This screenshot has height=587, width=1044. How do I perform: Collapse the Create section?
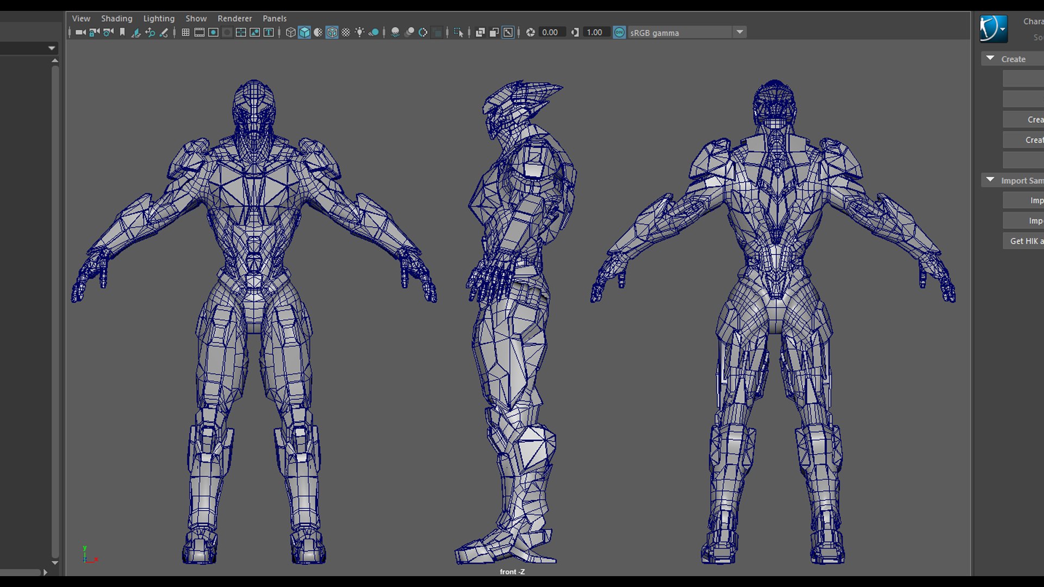(990, 58)
